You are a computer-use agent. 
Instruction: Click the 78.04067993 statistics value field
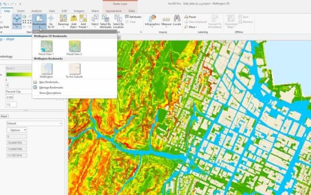click(x=17, y=143)
